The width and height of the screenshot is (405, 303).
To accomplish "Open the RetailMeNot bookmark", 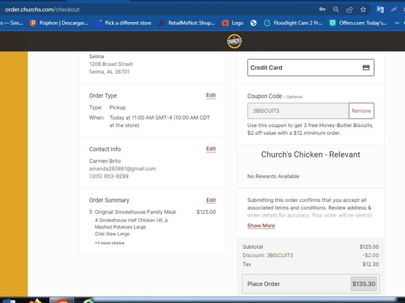I will (x=187, y=23).
